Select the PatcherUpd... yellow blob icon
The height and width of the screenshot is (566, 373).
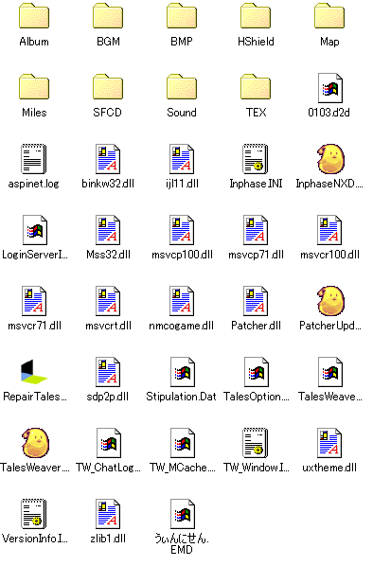[330, 301]
